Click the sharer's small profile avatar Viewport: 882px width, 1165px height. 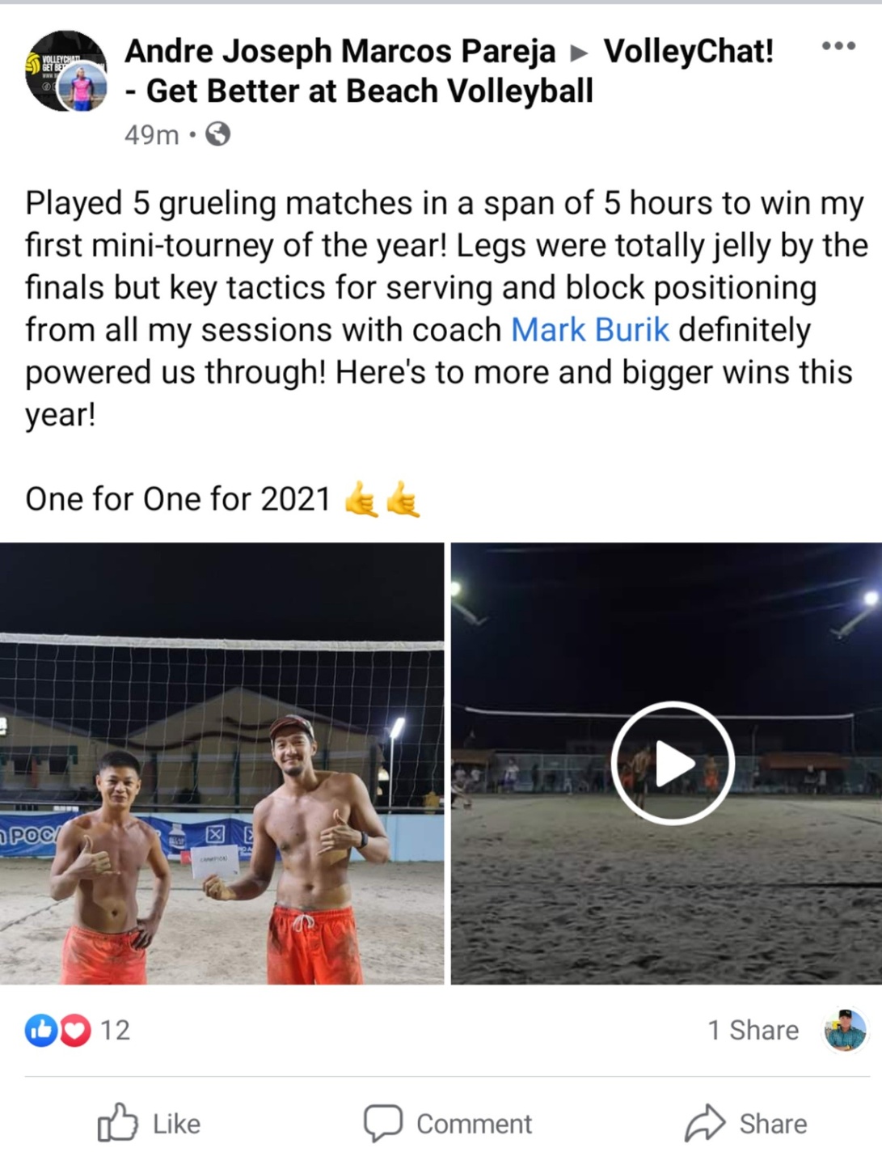tap(845, 1030)
